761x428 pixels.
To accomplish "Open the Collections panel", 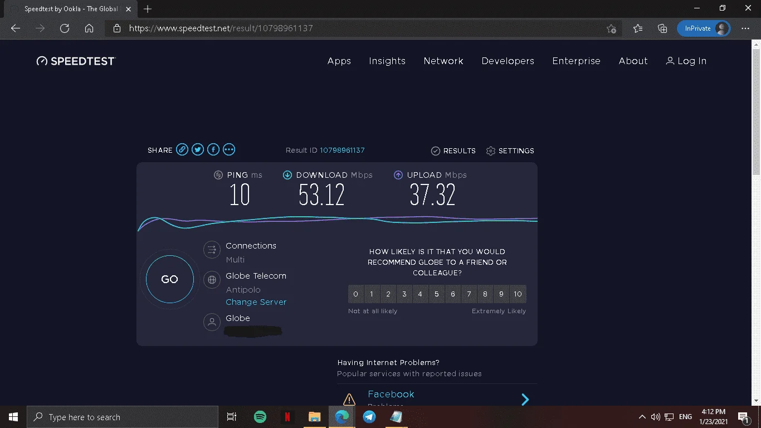I will click(x=662, y=28).
